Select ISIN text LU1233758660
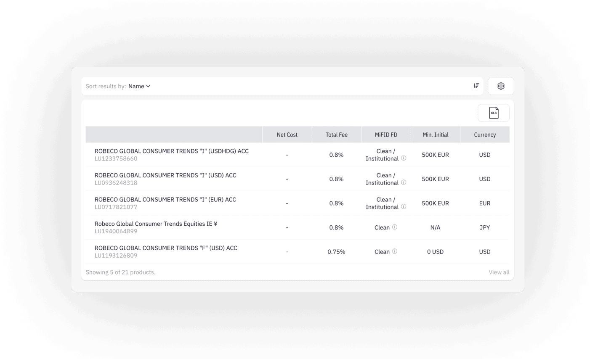Screen dimensions: 590x359 coord(116,159)
